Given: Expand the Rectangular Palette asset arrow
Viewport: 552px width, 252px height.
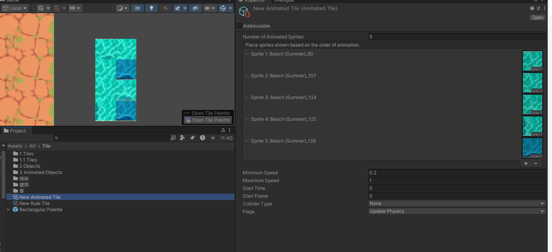Looking at the screenshot, I should (9, 210).
